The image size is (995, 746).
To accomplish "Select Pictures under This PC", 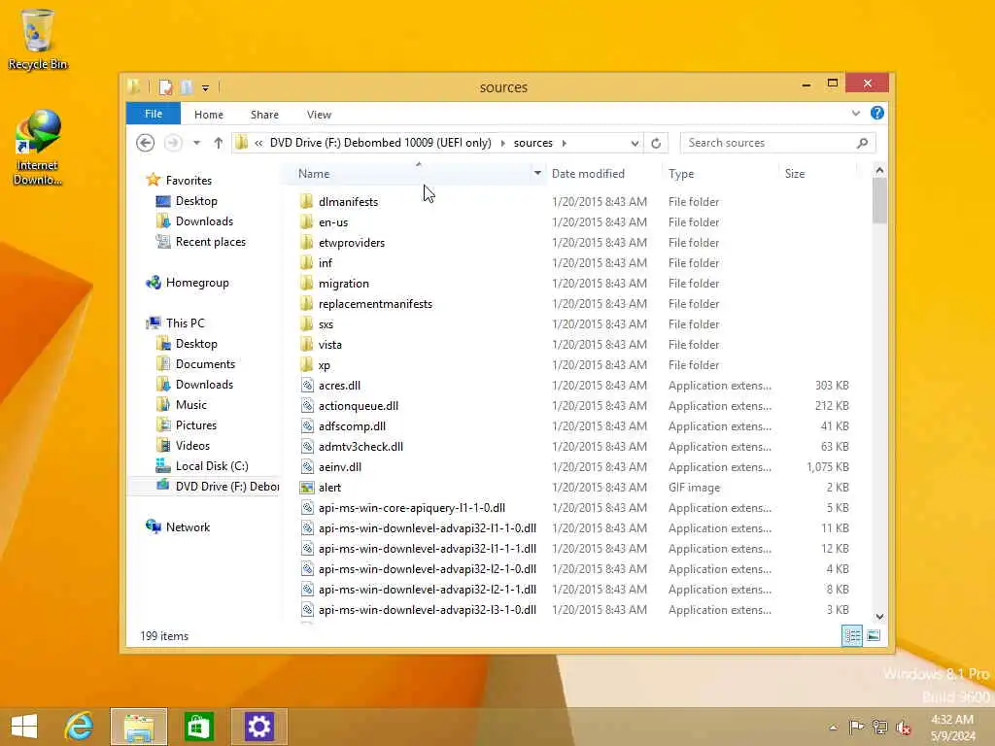I will [x=195, y=425].
